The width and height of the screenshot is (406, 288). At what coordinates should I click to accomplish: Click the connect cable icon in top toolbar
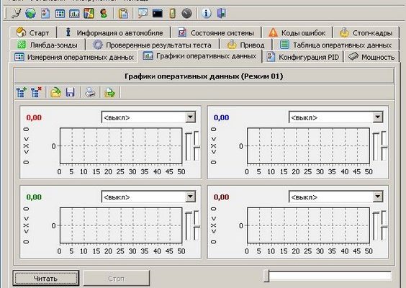[16, 13]
